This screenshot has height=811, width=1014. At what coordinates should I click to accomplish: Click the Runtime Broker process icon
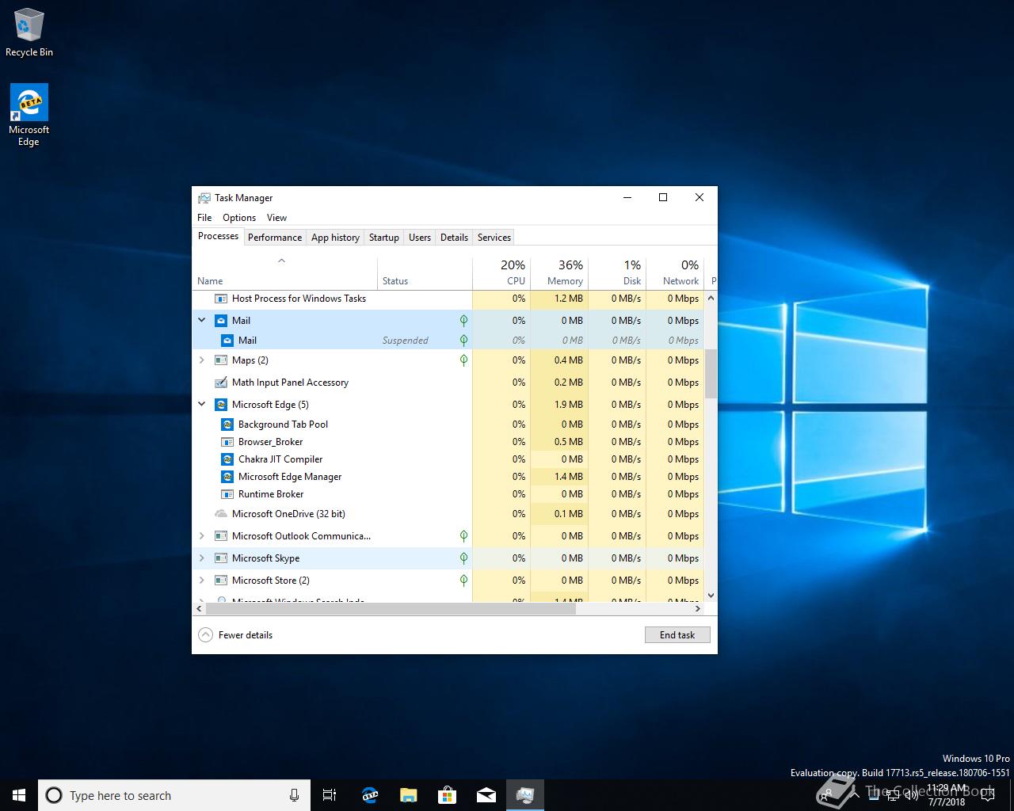coord(227,494)
